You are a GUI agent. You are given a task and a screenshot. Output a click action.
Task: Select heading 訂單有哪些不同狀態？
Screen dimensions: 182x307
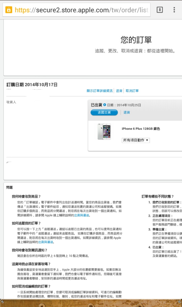click(x=158, y=196)
